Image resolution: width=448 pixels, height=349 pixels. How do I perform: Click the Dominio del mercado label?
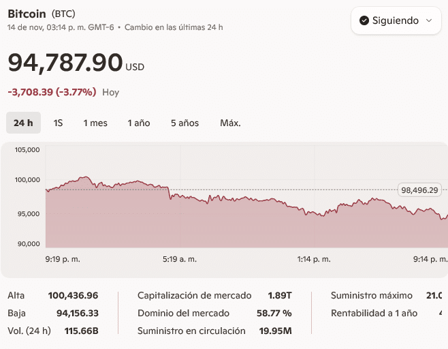(183, 314)
